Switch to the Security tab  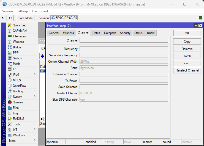[x=125, y=33]
